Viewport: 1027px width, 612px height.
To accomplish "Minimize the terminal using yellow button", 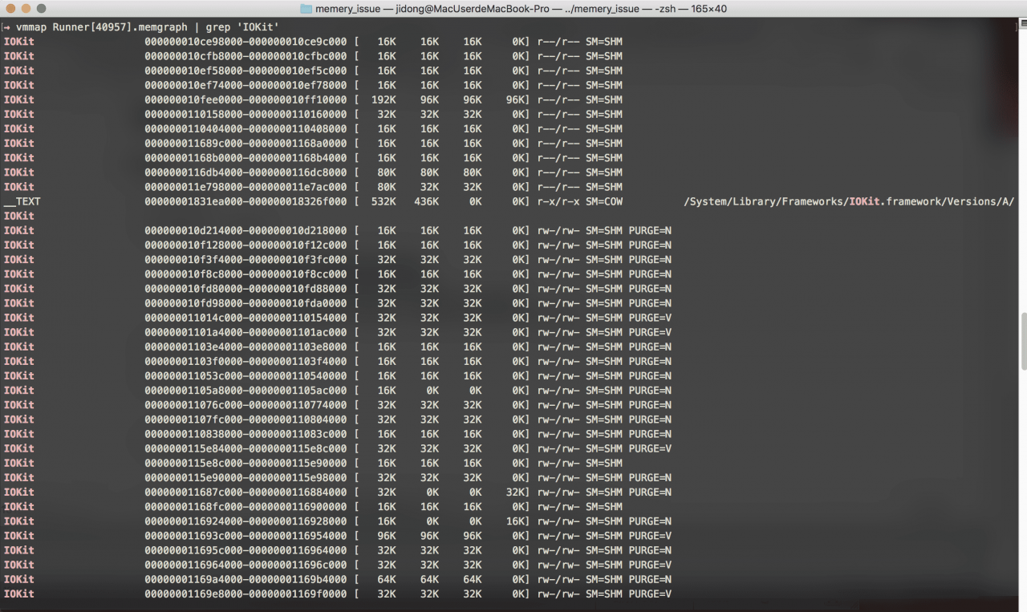I will (x=26, y=8).
